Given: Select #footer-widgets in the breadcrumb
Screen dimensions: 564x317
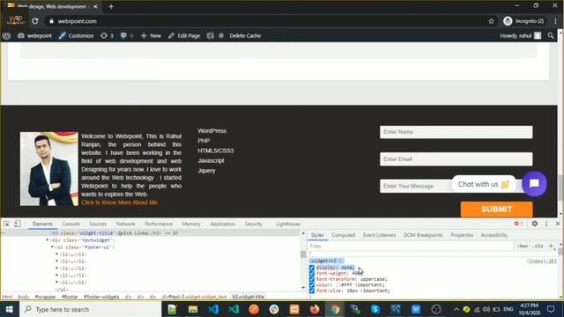Looking at the screenshot, I should pyautogui.click(x=101, y=297).
